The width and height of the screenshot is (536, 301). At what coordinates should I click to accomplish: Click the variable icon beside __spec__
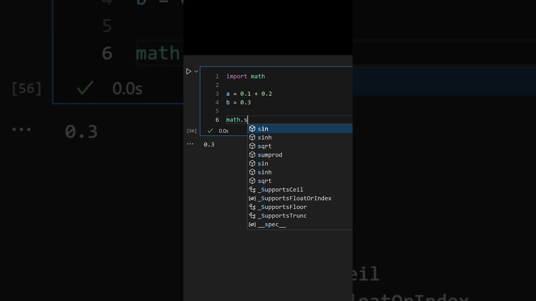[x=252, y=224]
